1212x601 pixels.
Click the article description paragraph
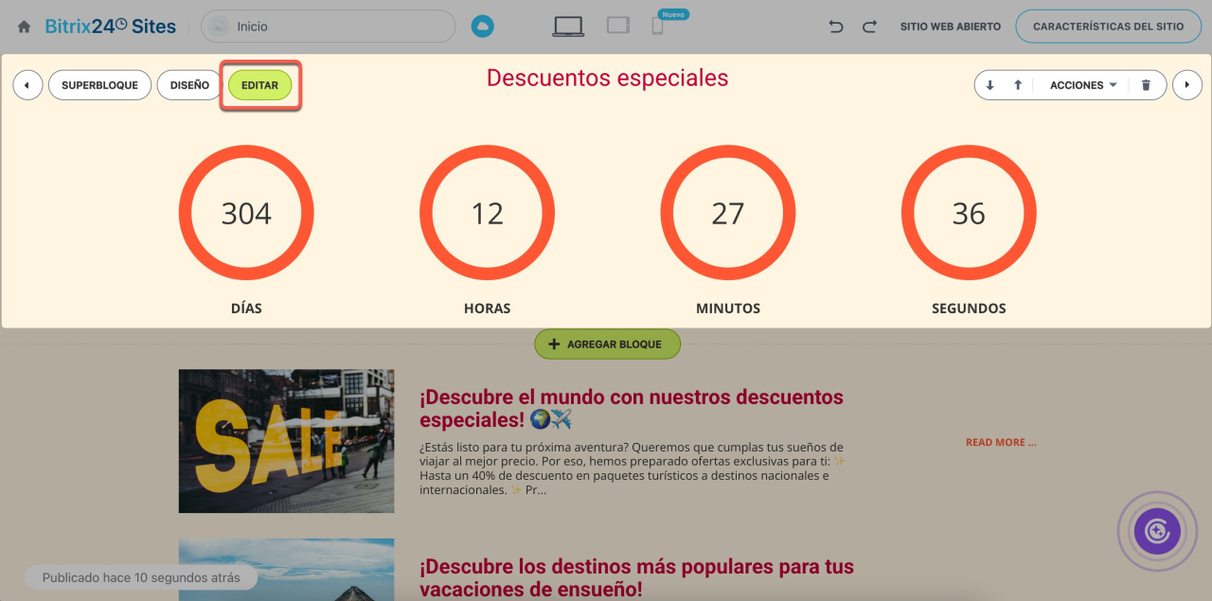[632, 468]
